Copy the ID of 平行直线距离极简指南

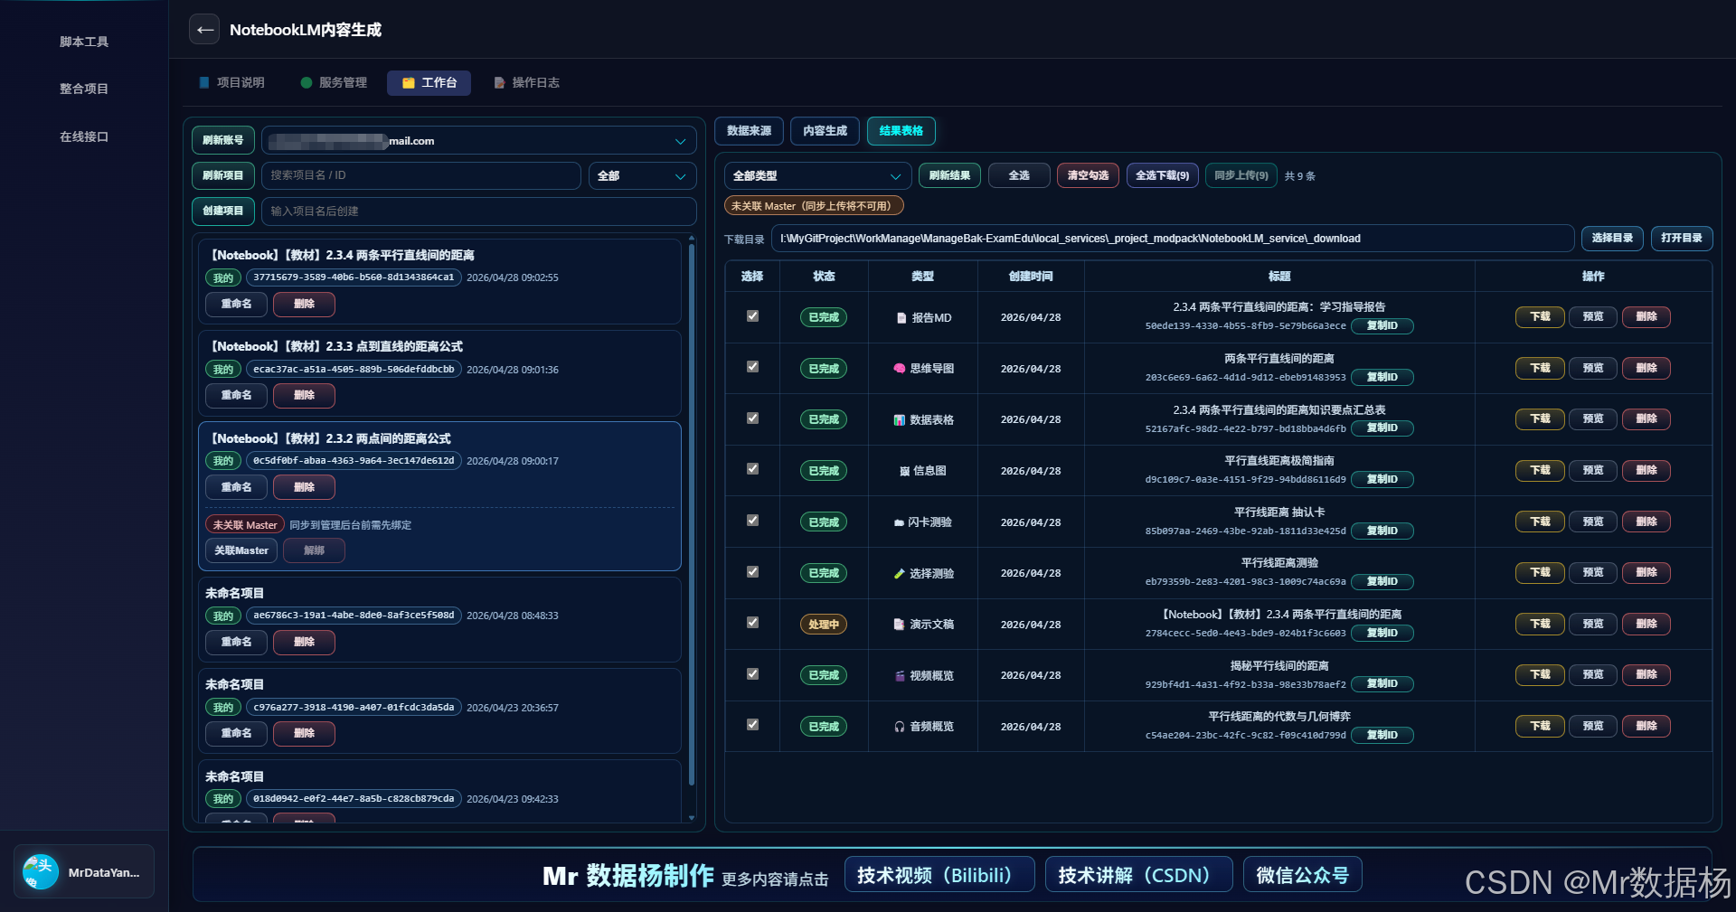[1382, 479]
